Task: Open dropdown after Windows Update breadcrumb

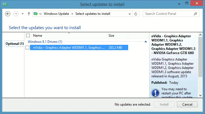Action: tap(72, 14)
